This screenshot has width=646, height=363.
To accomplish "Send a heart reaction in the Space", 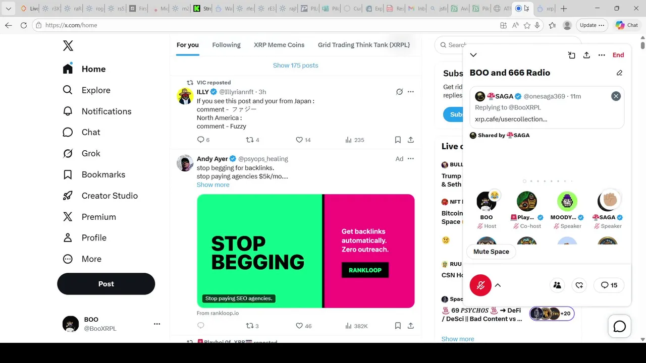I will [x=579, y=285].
